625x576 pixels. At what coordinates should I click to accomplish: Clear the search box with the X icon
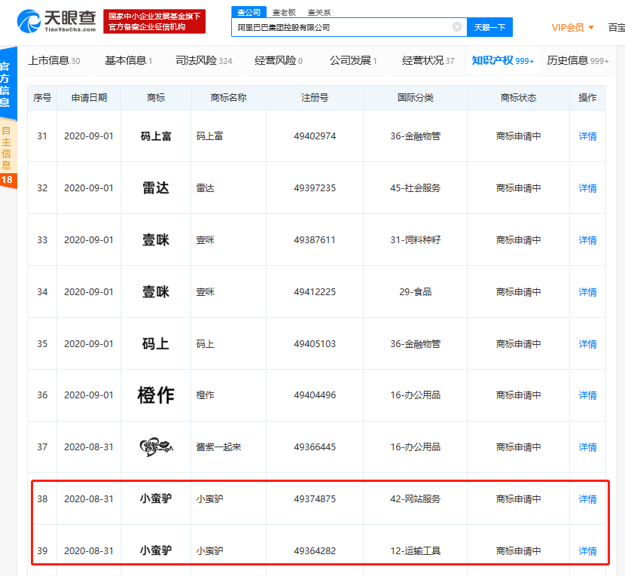[457, 27]
